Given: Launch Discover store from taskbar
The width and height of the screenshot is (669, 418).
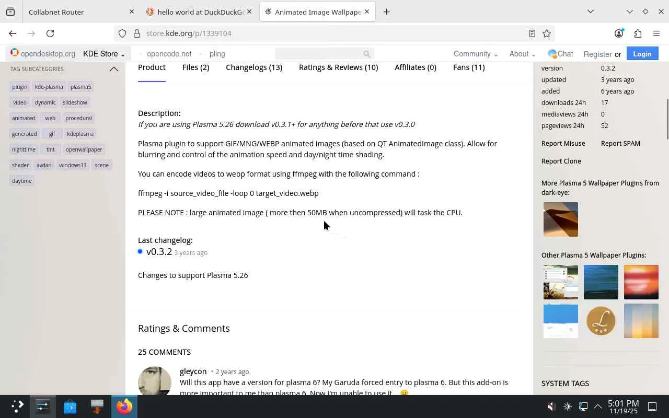Looking at the screenshot, I should point(70,406).
